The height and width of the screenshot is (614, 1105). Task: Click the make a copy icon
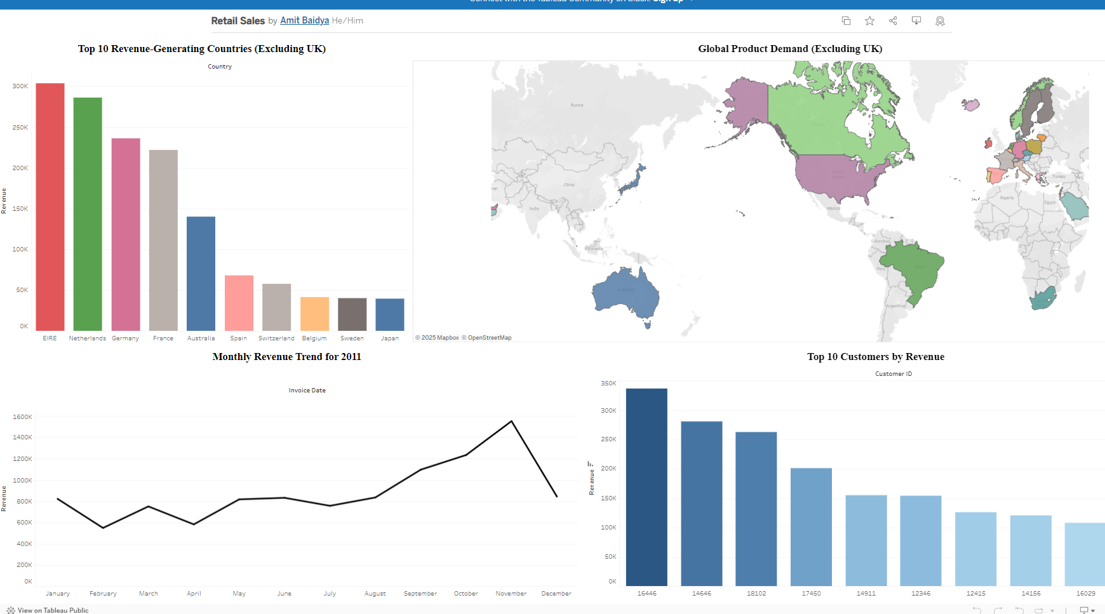coord(846,21)
